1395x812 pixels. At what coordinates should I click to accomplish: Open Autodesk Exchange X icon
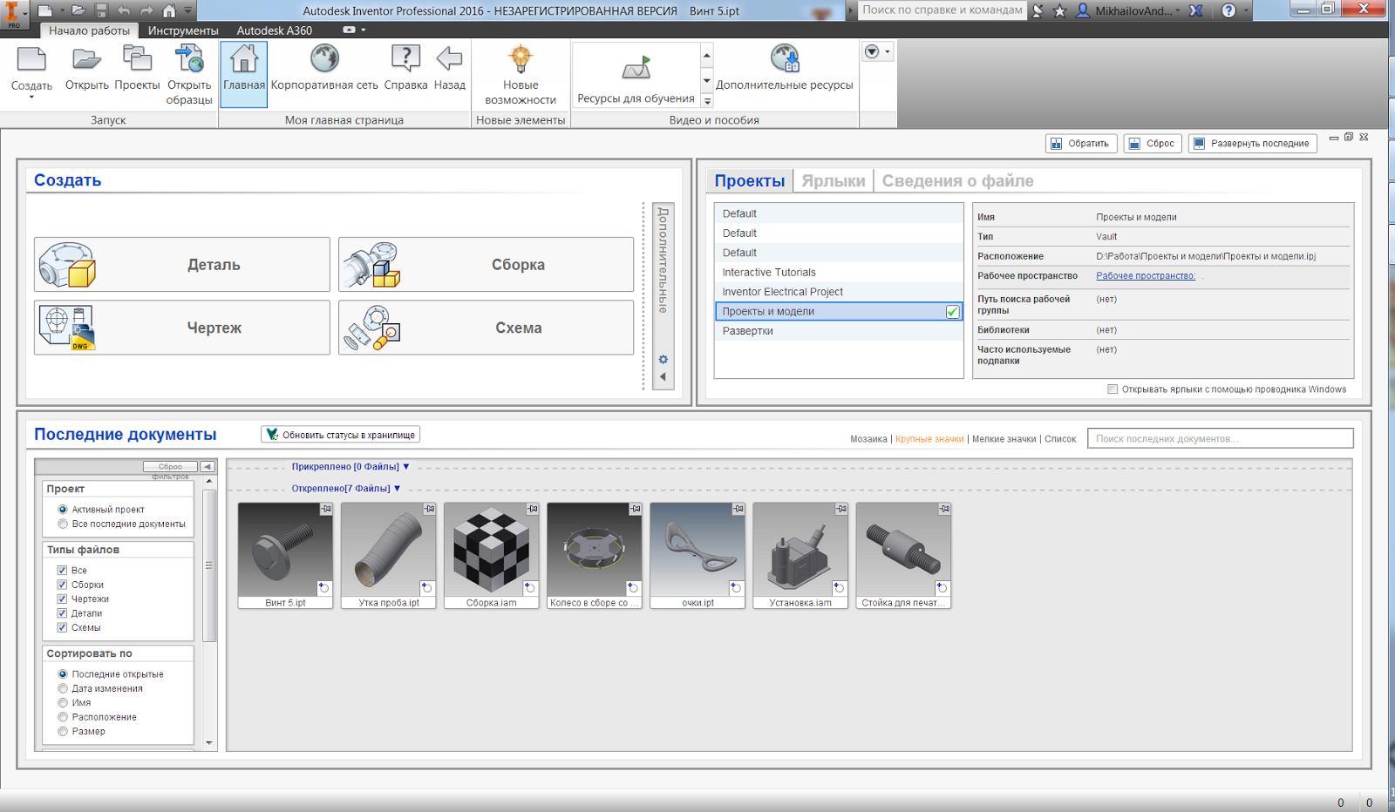(x=1196, y=10)
